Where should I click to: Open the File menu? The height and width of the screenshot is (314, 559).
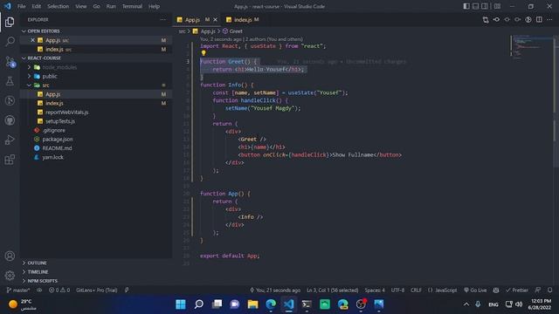21,6
